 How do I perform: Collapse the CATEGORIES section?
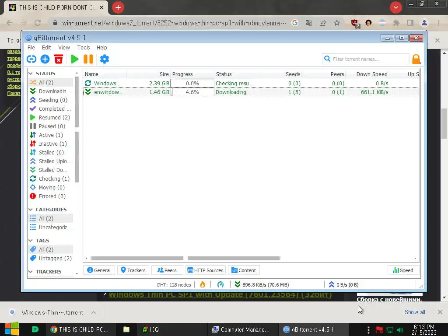(31, 210)
